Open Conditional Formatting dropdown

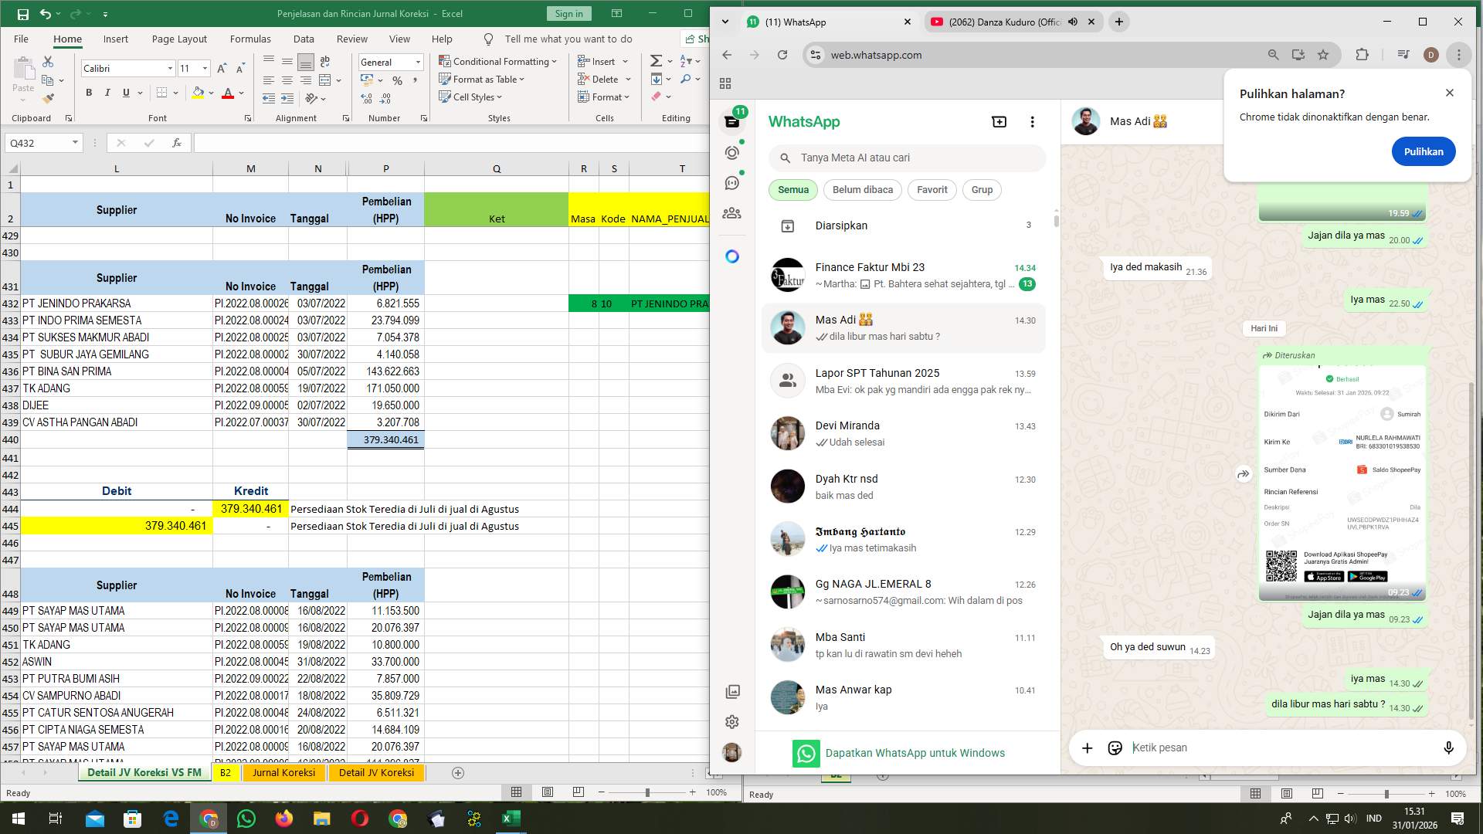click(497, 62)
